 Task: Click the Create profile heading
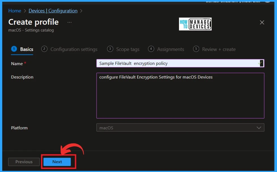(33, 22)
